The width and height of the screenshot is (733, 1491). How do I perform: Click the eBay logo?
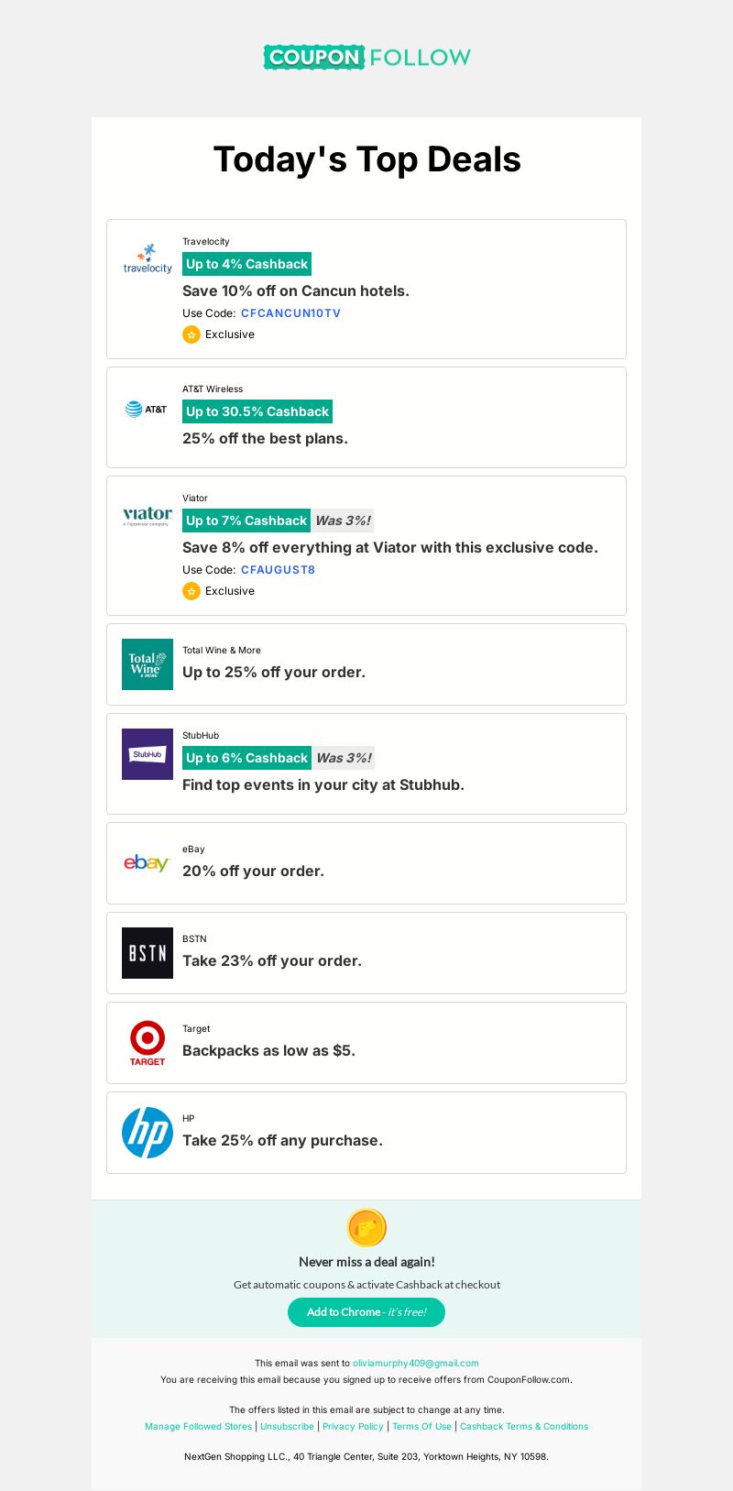pyautogui.click(x=148, y=863)
